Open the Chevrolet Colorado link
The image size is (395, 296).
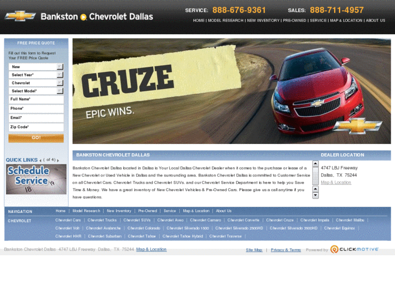coord(143,228)
